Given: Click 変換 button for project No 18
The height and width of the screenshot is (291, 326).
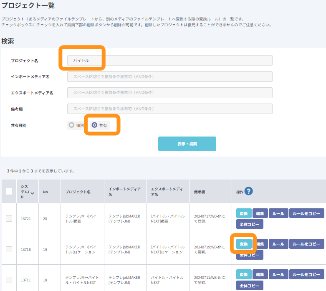Looking at the screenshot, I should pyautogui.click(x=244, y=274).
